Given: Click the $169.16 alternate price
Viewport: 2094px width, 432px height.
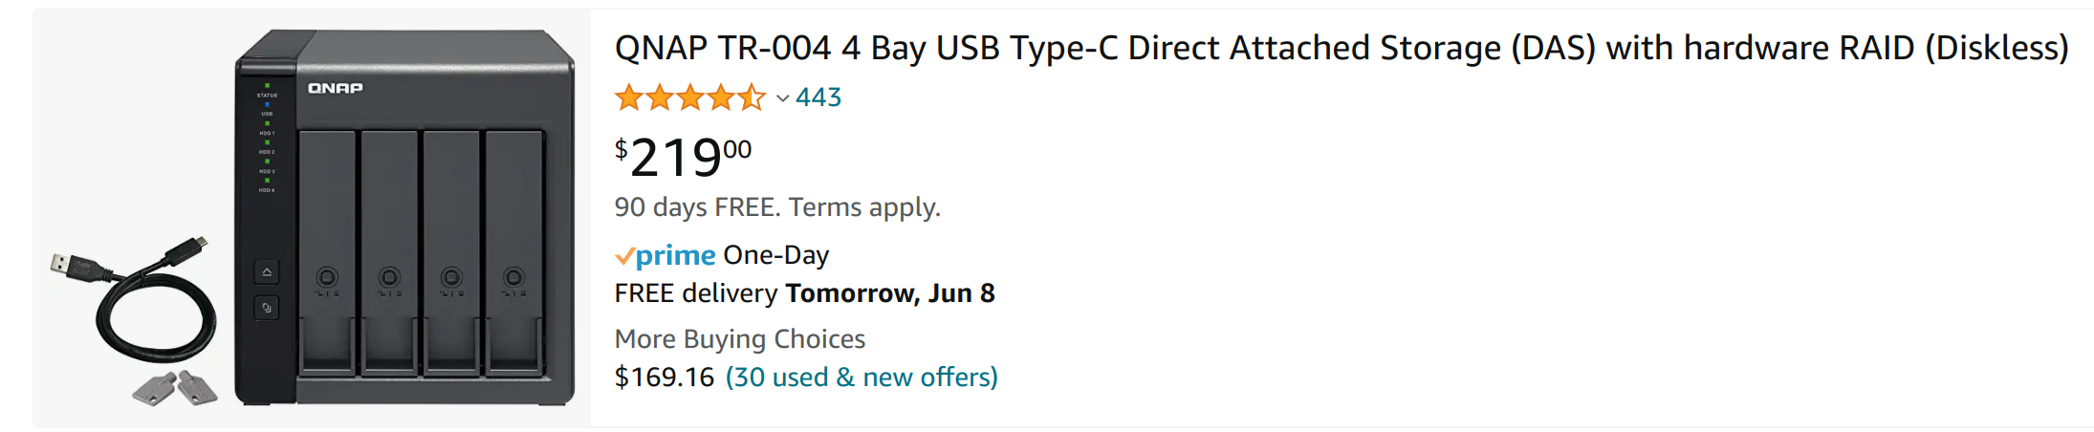Looking at the screenshot, I should click(665, 377).
